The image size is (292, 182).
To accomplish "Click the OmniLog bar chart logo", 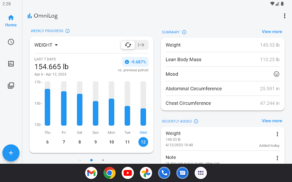I will coord(30,16).
